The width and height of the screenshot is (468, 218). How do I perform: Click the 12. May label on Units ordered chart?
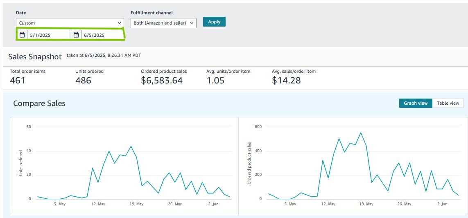tap(98, 204)
